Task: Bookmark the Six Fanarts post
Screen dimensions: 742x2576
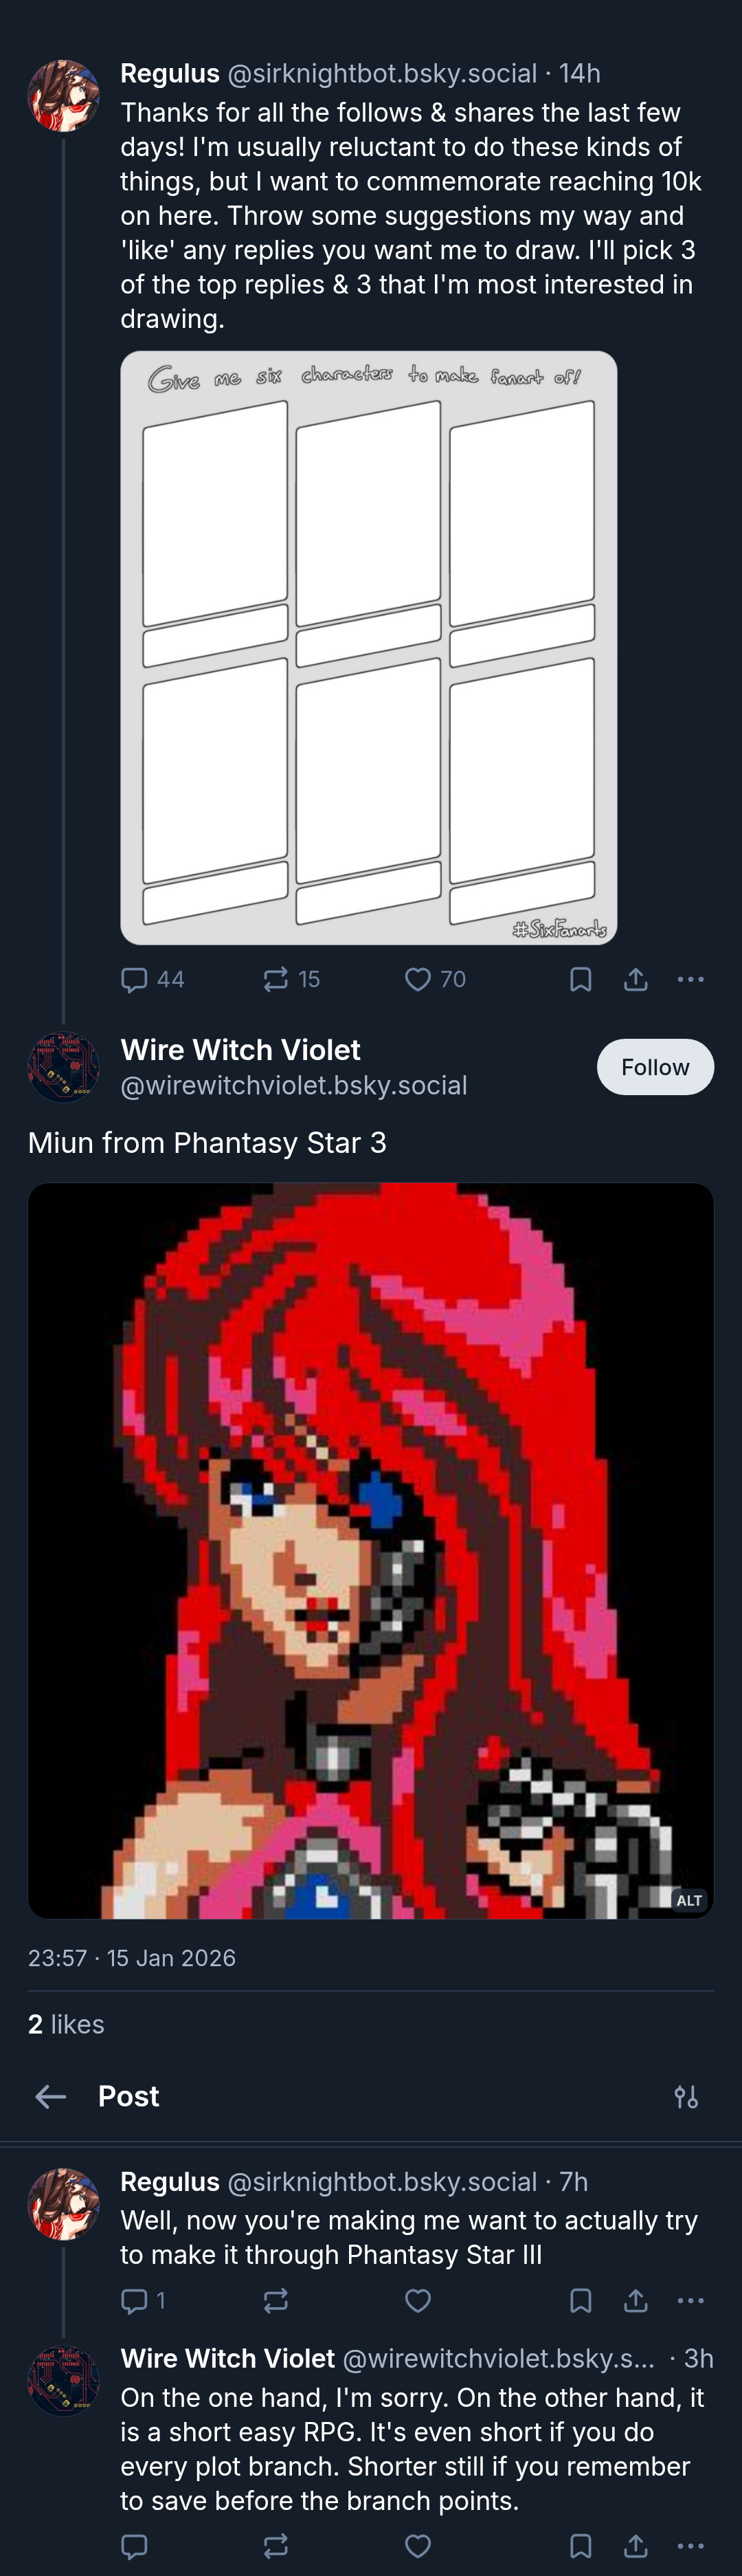Action: click(580, 979)
